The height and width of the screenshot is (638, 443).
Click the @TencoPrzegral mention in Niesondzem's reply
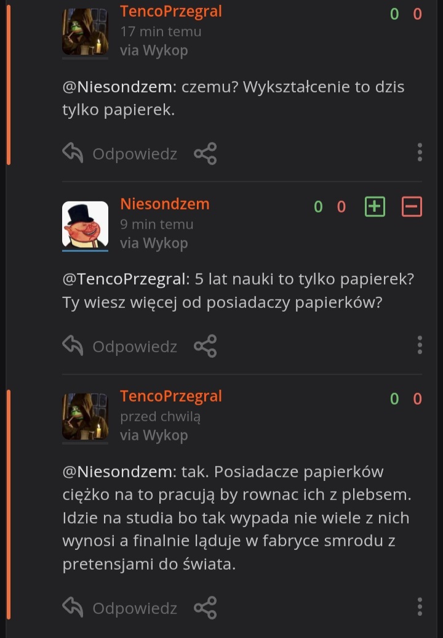[124, 278]
